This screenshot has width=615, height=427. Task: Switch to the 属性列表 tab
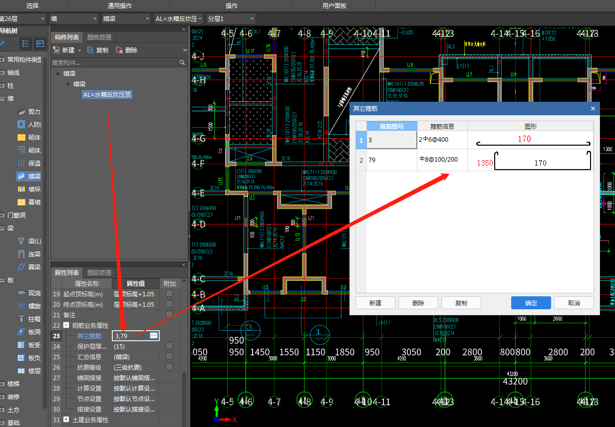67,272
